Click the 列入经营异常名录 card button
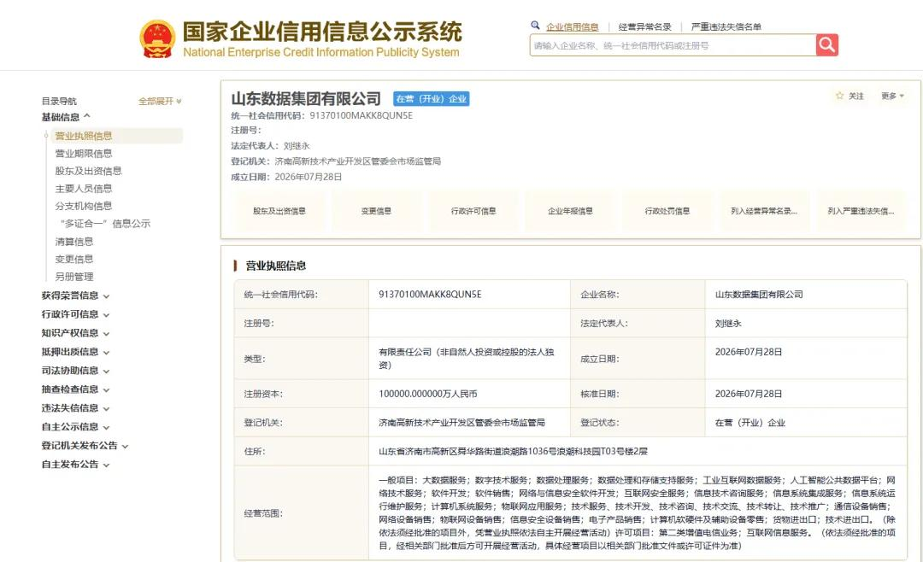Viewport: 923px width, 562px height. [x=764, y=211]
